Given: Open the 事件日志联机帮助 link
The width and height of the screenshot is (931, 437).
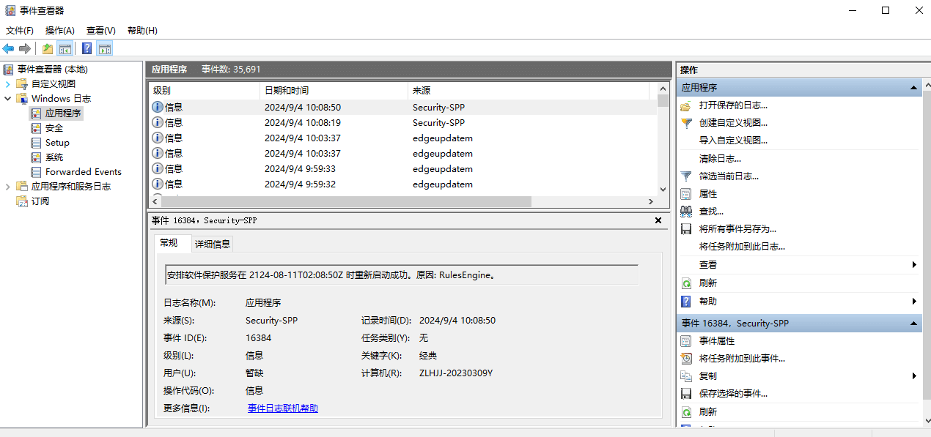Looking at the screenshot, I should click(x=283, y=407).
